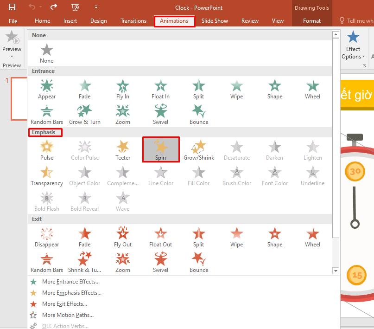The width and height of the screenshot is (374, 329).
Task: Choose the Exit Wipe animation
Action: [237, 237]
